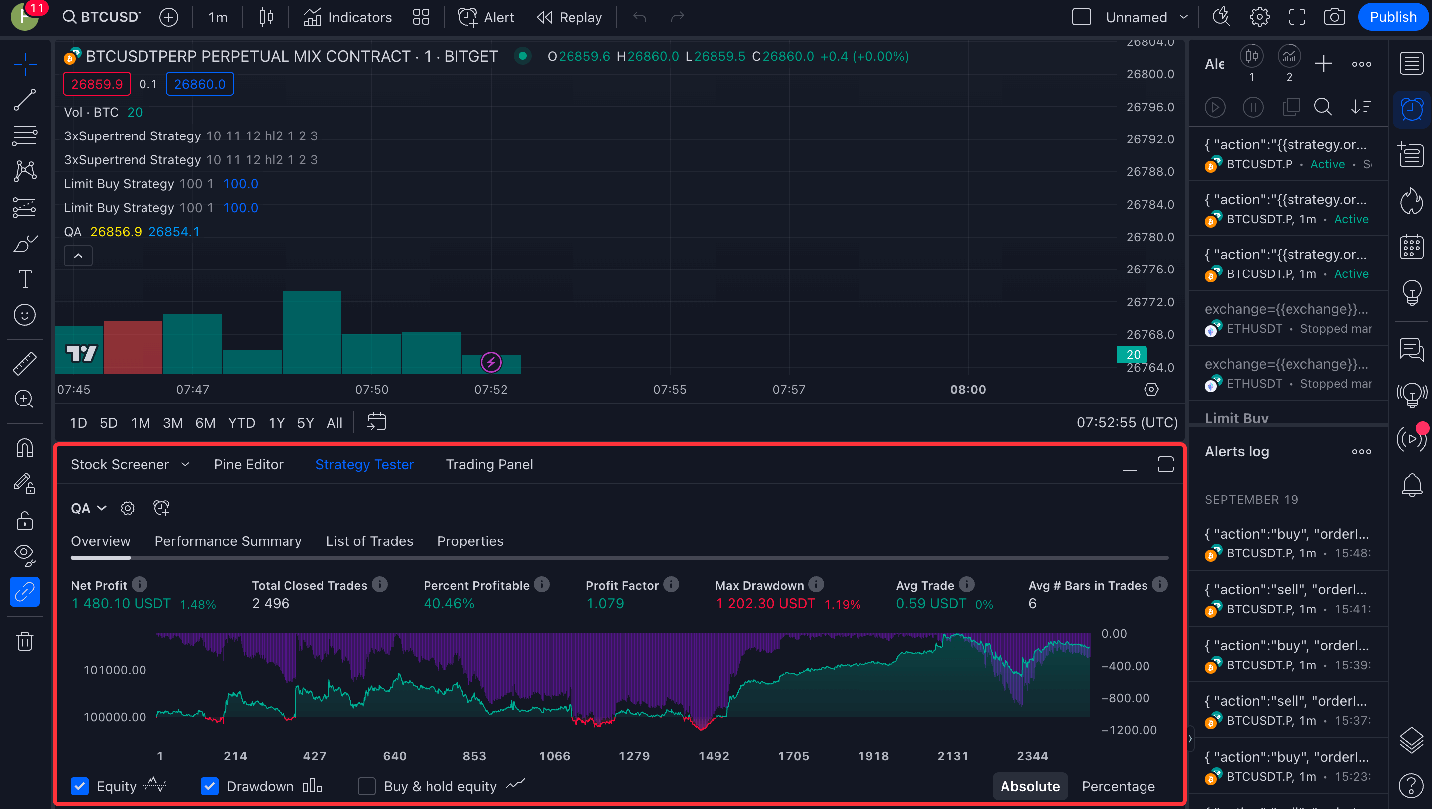Enable Buy & hold equity checkbox
This screenshot has height=809, width=1432.
point(366,786)
